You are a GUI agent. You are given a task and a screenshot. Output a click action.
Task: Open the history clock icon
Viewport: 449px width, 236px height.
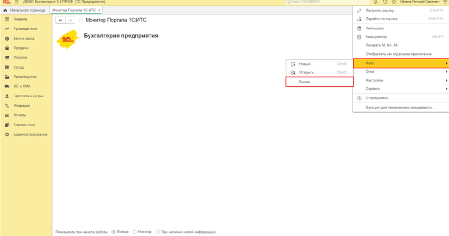click(x=385, y=2)
